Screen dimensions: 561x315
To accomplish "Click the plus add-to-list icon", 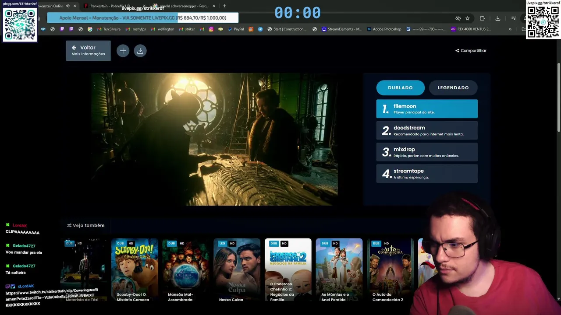I will click(123, 51).
